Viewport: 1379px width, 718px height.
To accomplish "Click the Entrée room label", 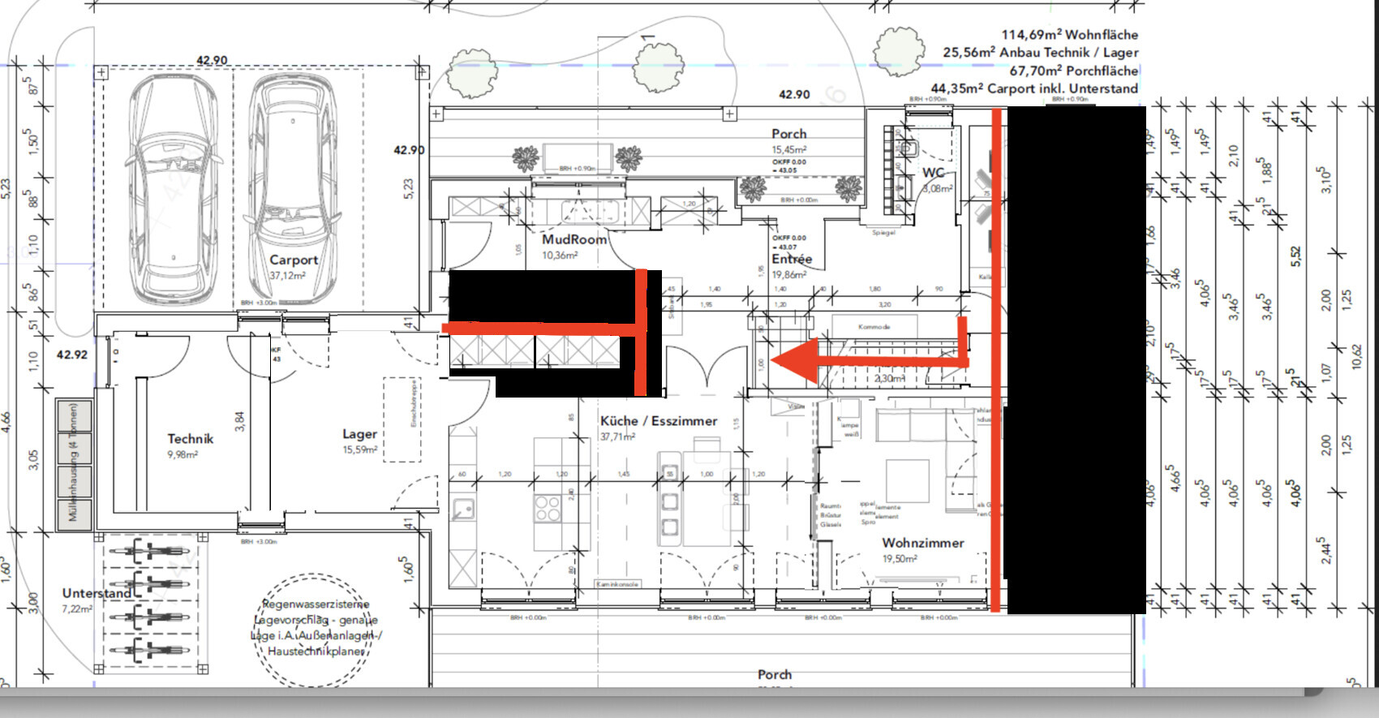I will tap(791, 259).
